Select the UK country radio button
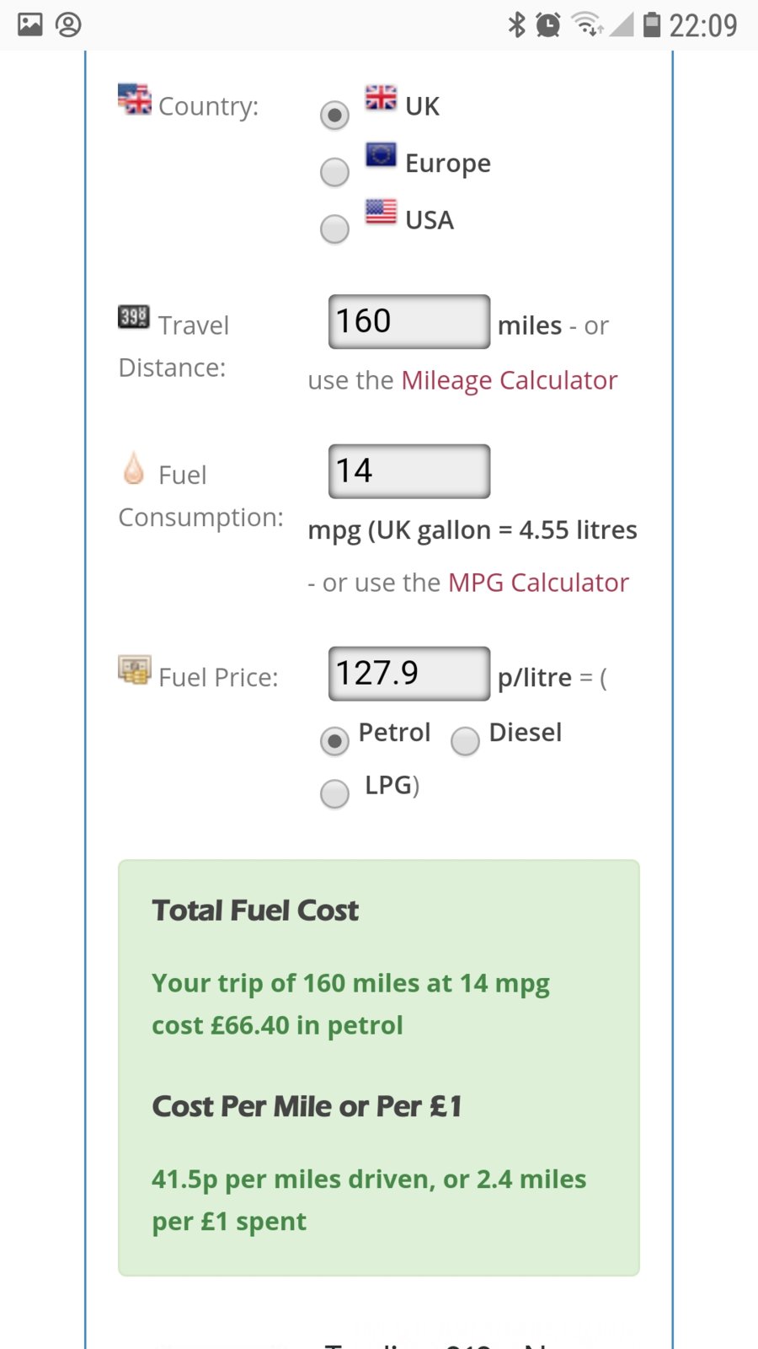The width and height of the screenshot is (758, 1349). 335,115
